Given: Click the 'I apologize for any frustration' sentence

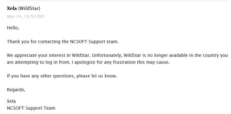Looking at the screenshot, I should click(x=121, y=62).
